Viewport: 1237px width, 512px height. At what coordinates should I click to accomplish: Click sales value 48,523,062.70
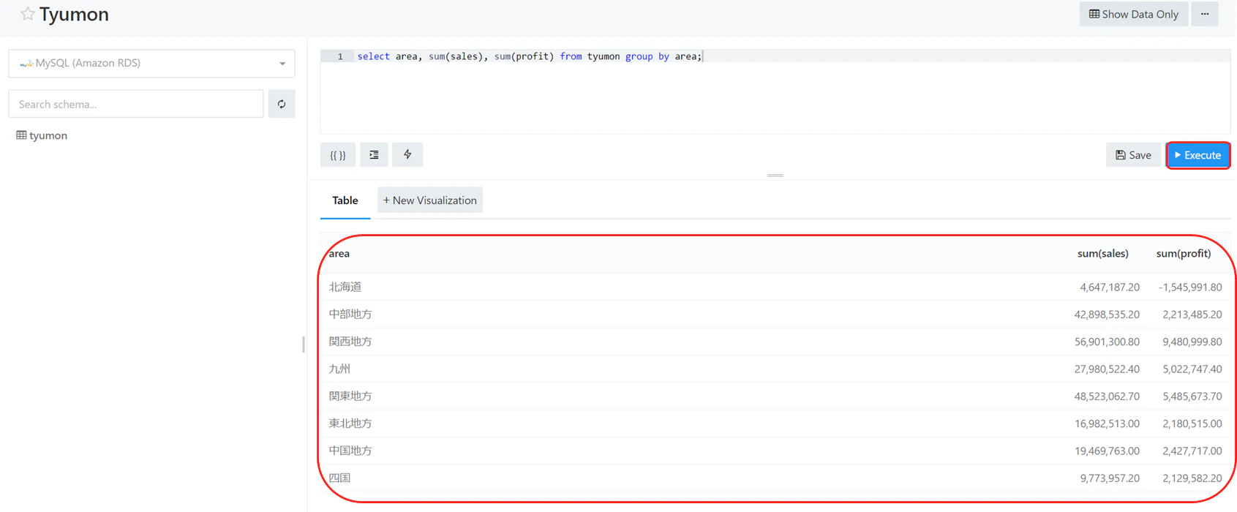(1107, 396)
